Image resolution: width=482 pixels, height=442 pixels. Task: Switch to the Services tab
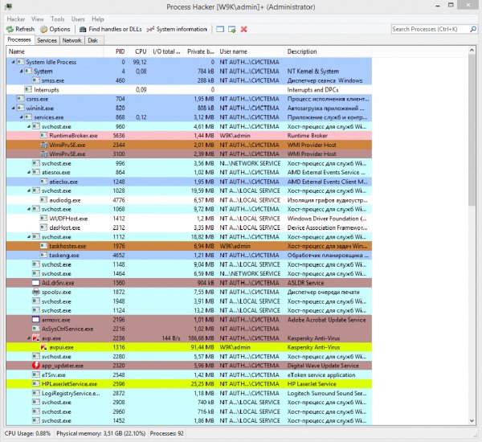(47, 40)
